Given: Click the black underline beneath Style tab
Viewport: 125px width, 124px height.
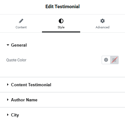Looking at the screenshot, I should [61, 32].
